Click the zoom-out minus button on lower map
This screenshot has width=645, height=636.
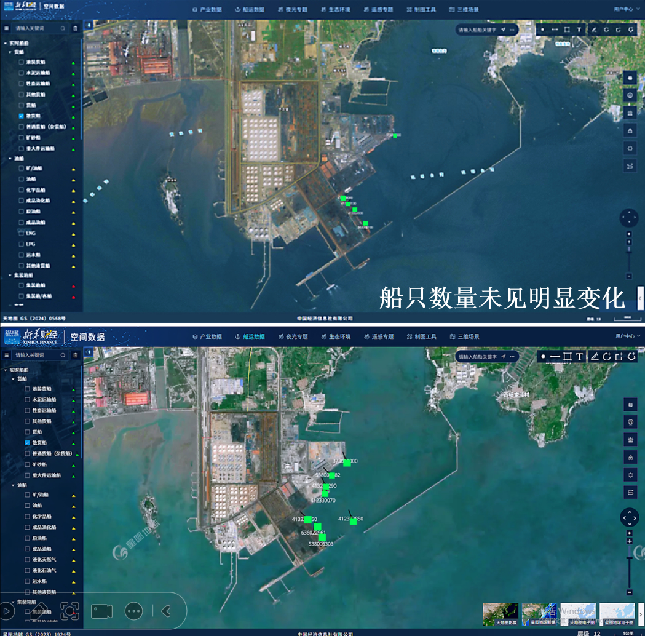[629, 592]
